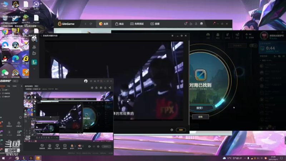Image resolution: width=286 pixels, height=161 pixels.
Task: Open Windows taskbar search
Action: click(10, 158)
